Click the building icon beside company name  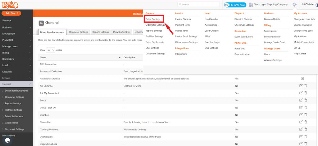pos(251,4)
